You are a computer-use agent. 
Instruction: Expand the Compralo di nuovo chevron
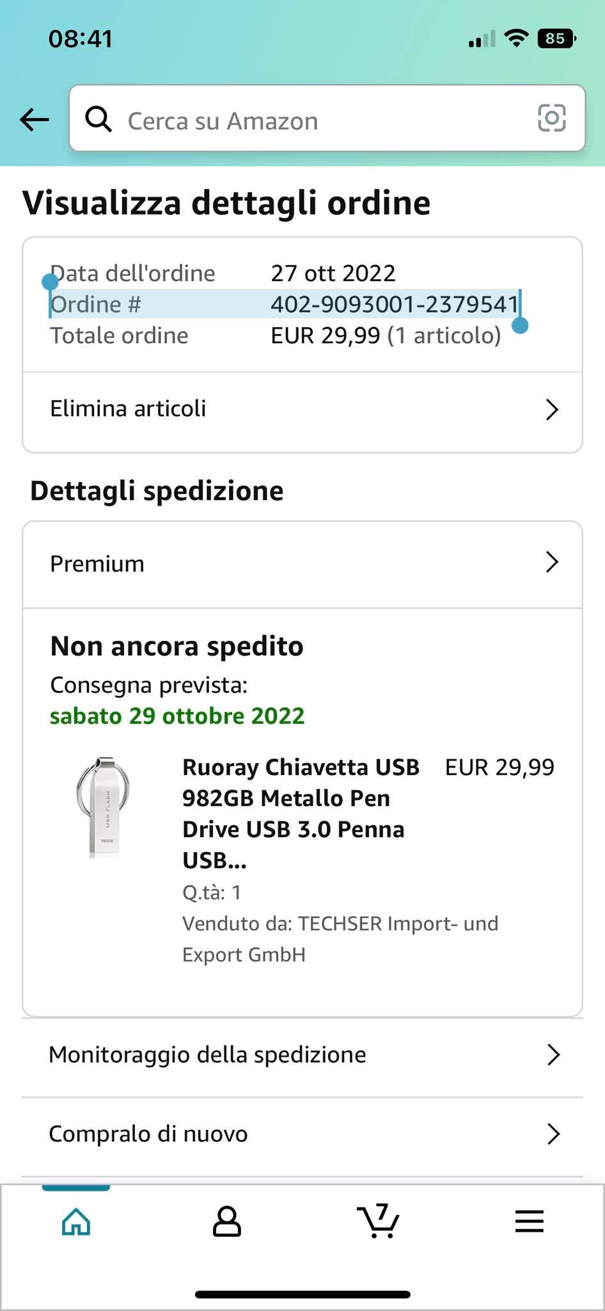click(x=554, y=1134)
